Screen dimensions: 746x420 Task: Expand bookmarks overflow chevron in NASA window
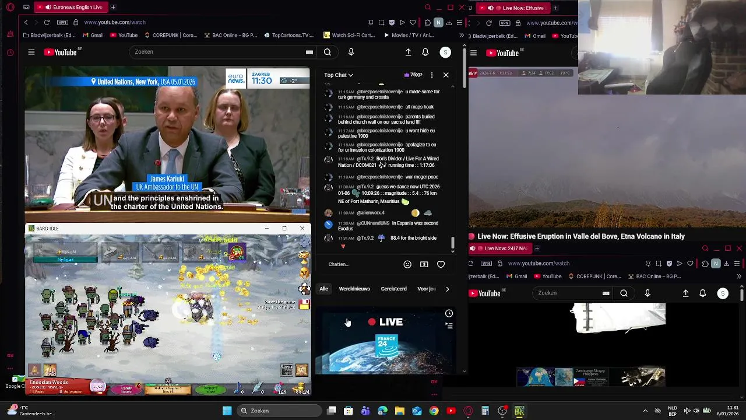(739, 276)
